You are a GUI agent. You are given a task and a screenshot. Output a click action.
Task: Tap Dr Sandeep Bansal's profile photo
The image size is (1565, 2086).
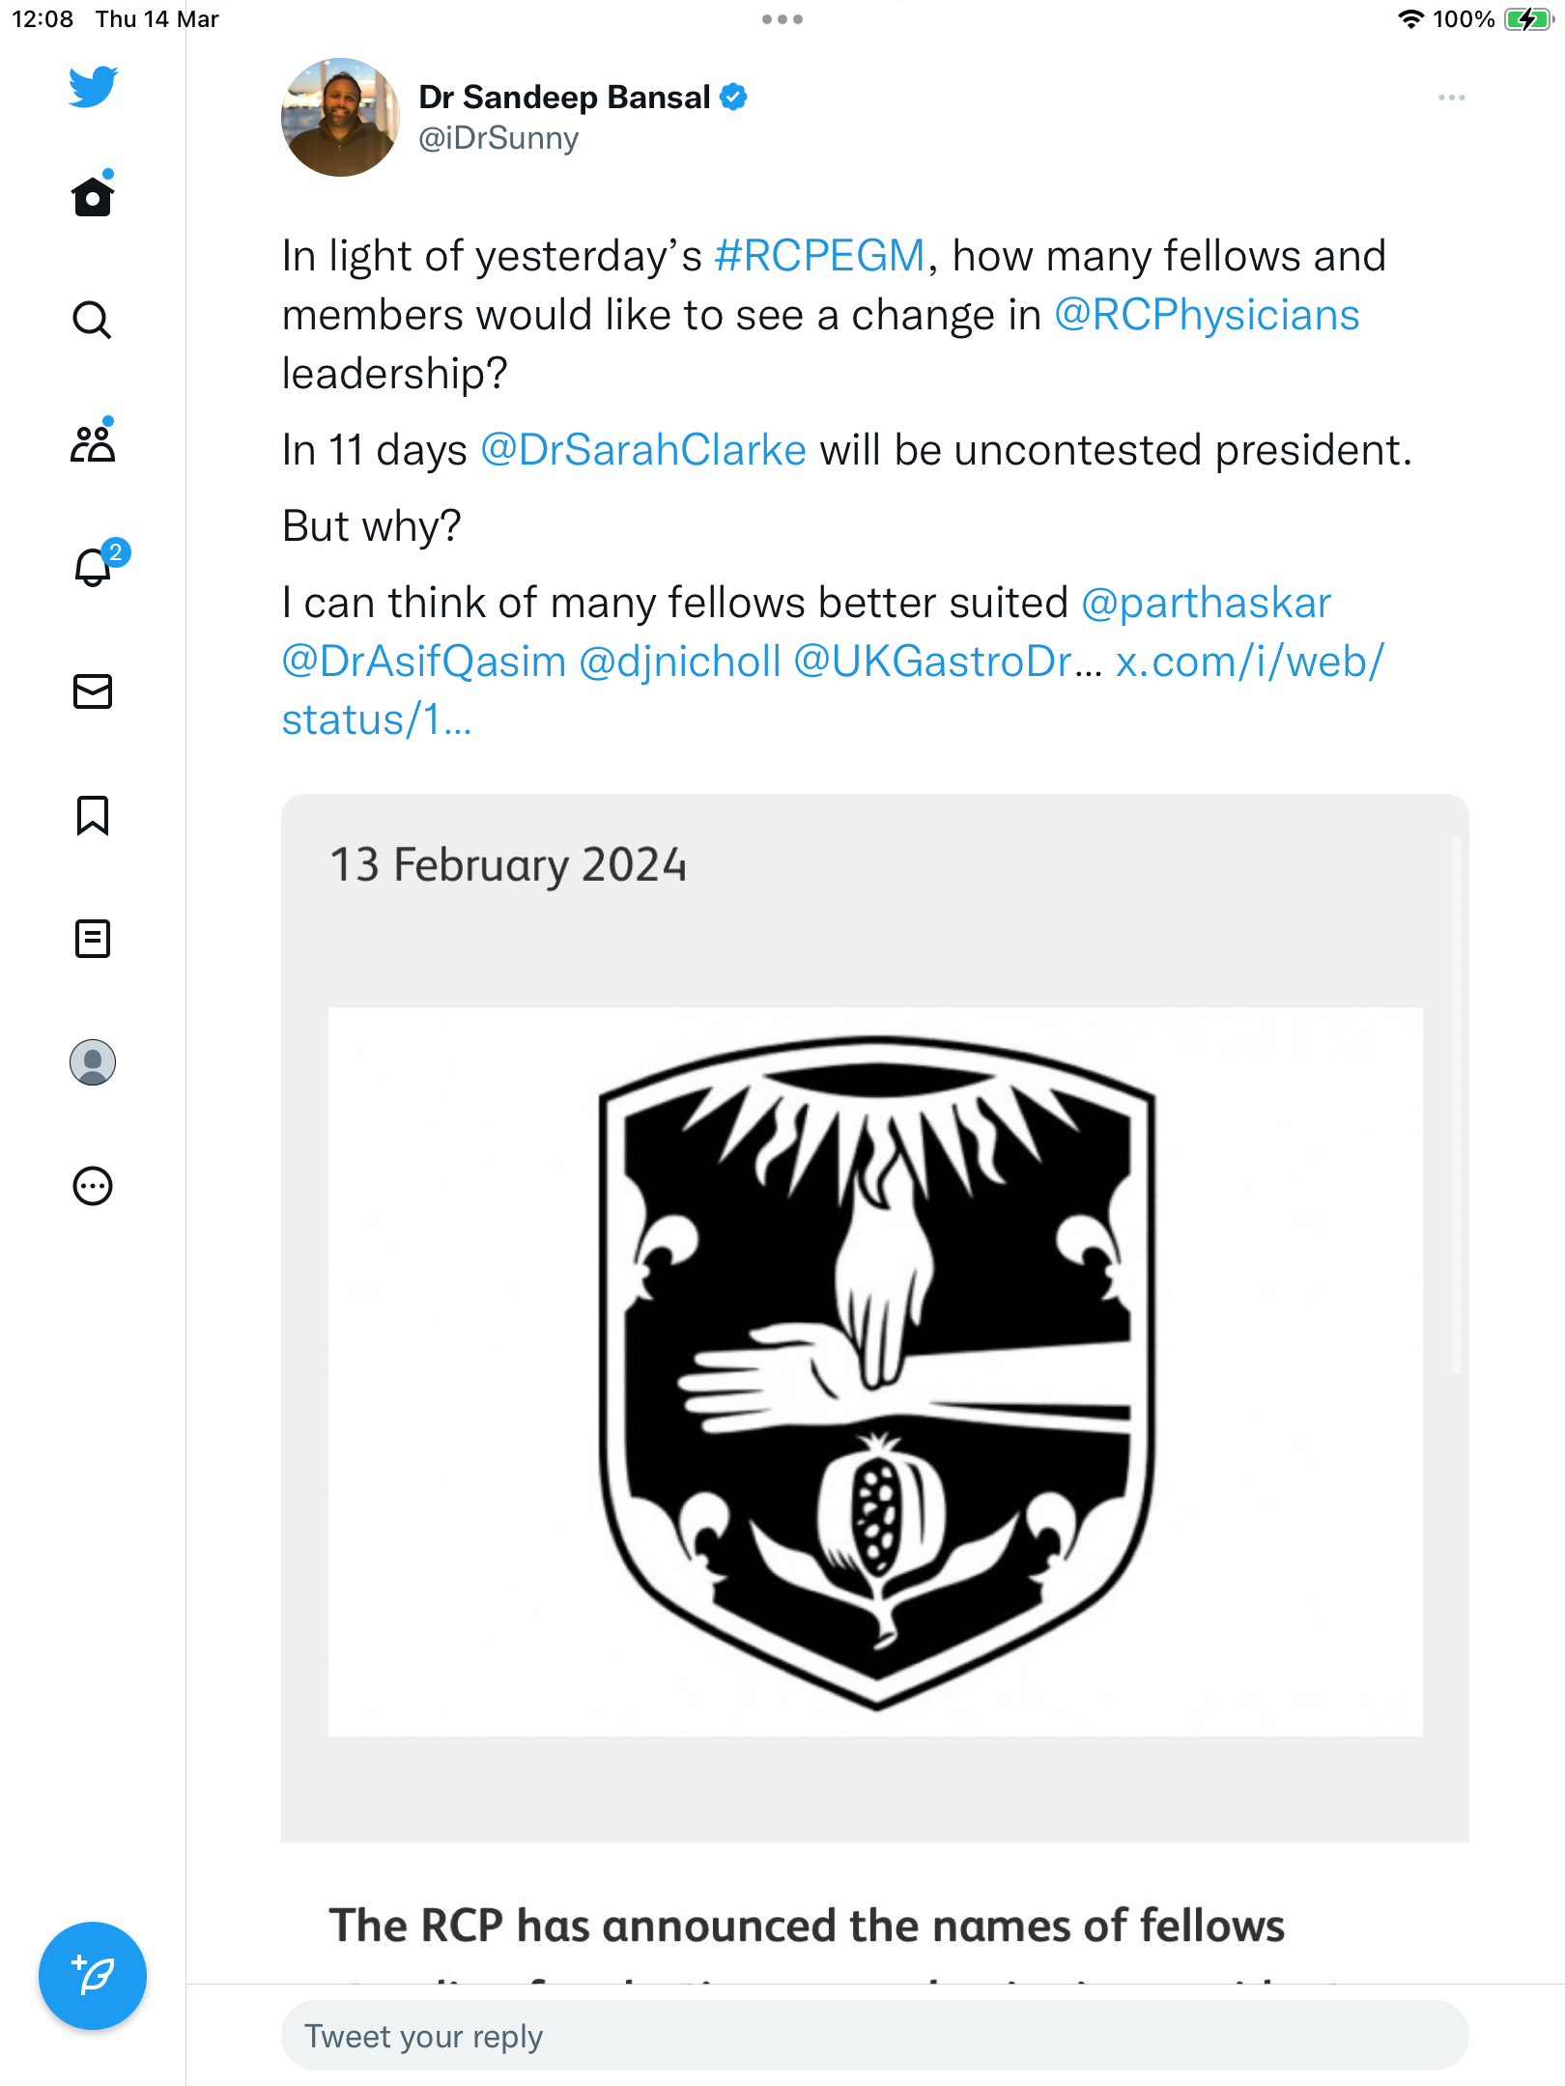pos(340,117)
